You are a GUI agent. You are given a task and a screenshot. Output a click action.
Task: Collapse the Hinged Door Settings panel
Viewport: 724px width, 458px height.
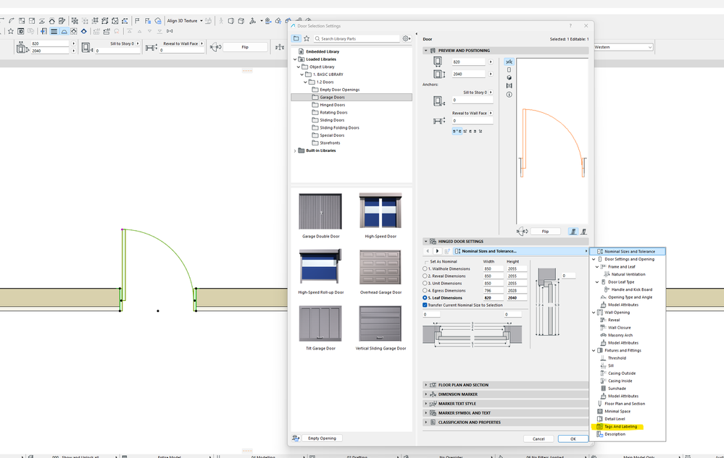click(x=425, y=242)
